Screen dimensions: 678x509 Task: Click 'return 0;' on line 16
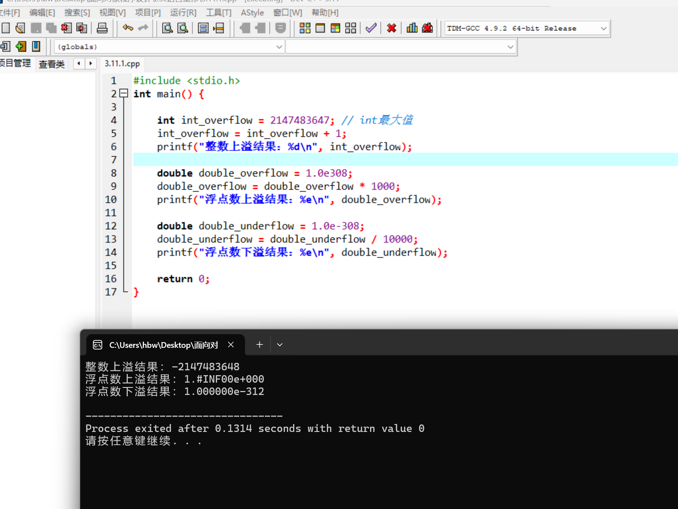pos(183,279)
